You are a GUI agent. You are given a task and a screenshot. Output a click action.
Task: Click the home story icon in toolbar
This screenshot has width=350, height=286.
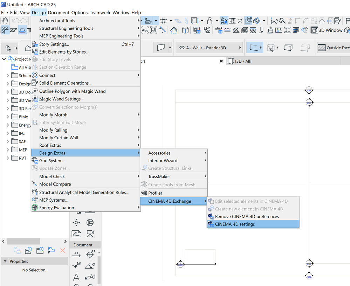(x=173, y=30)
